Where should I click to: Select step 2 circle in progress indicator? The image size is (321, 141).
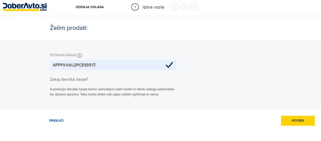coord(175,7)
